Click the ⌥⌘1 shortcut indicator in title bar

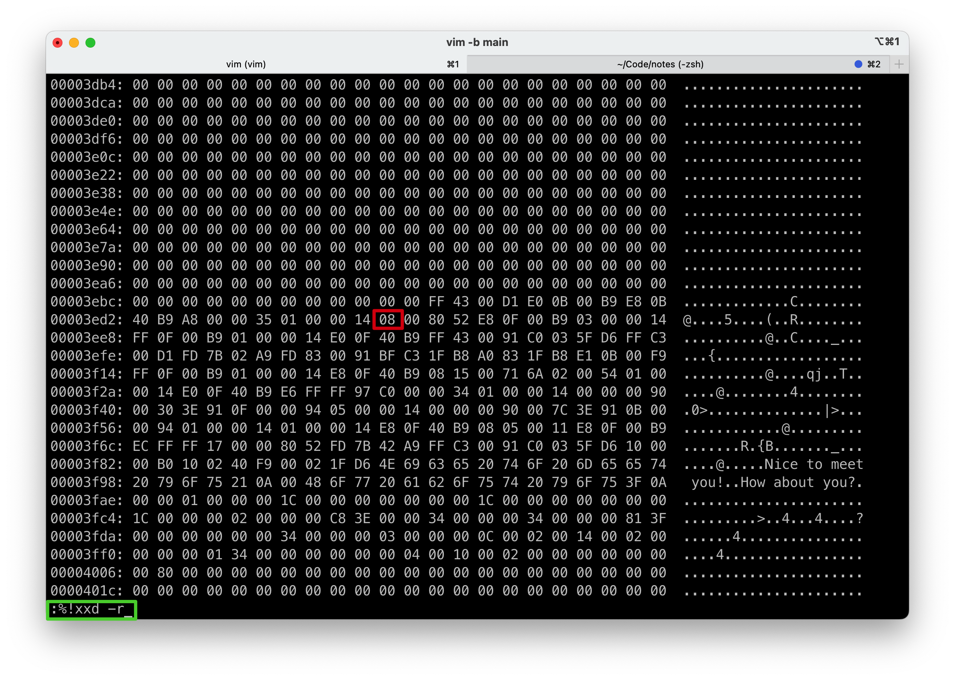click(x=887, y=42)
